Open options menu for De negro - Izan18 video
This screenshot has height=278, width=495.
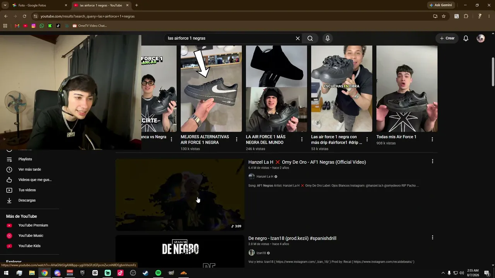pos(432,237)
